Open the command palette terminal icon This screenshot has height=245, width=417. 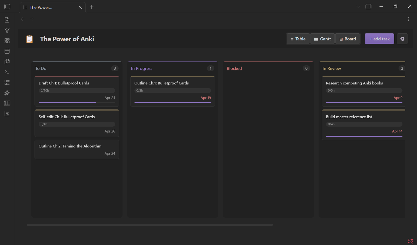click(7, 72)
